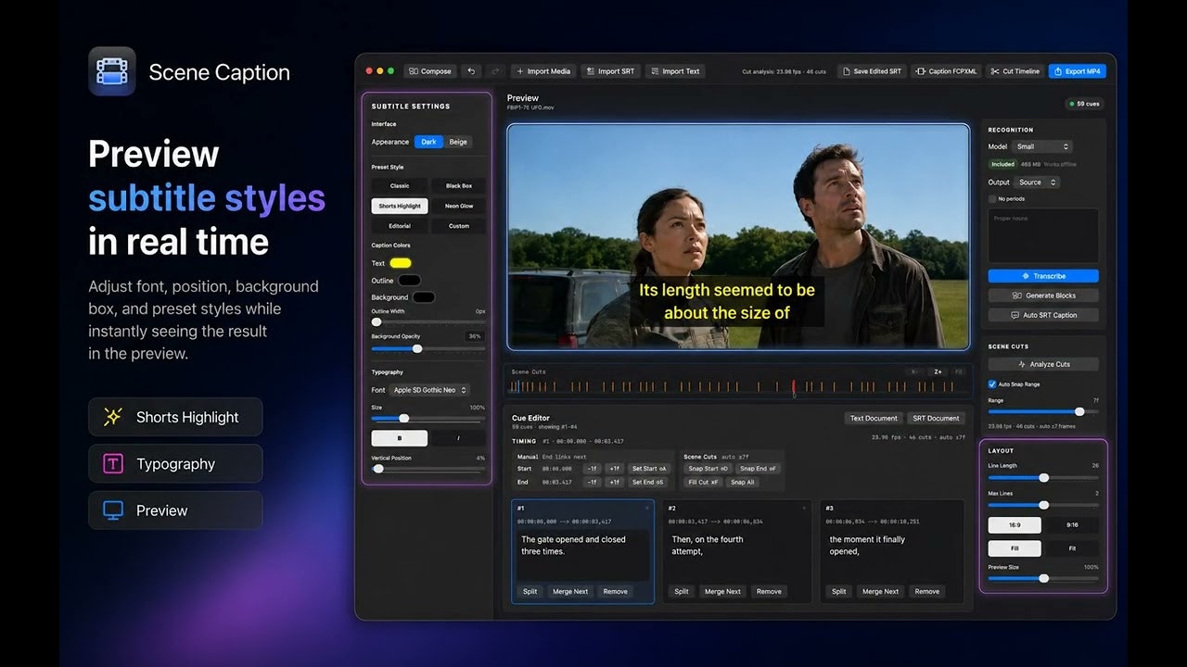Toggle the No periods checkbox
Screen dimensions: 1187x667
click(x=992, y=198)
